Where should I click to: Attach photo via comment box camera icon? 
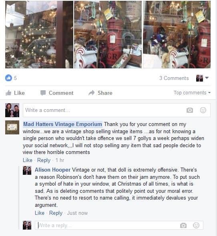[189, 110]
